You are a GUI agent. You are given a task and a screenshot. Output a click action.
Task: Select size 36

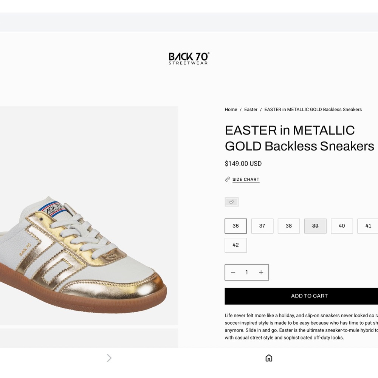[235, 226]
